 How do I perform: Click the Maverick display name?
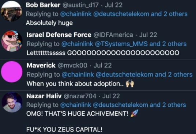tap(41, 65)
